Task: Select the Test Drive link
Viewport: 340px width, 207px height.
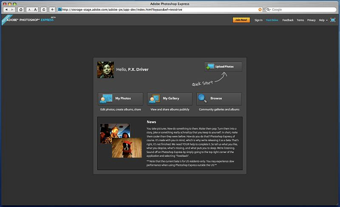Action: coord(272,20)
